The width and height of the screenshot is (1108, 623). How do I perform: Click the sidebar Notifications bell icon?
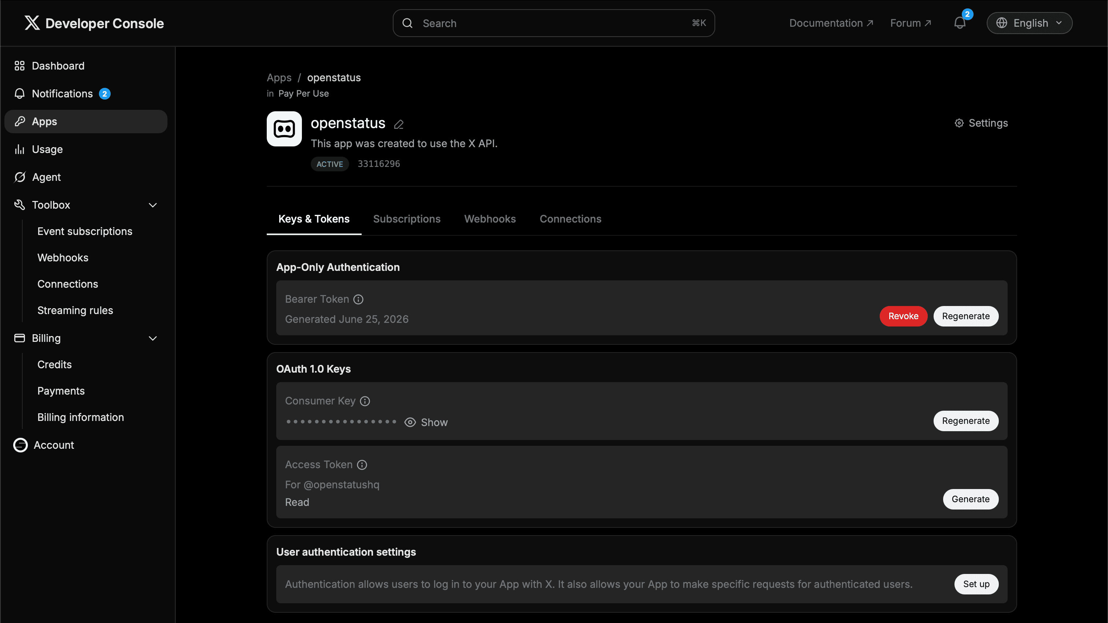(x=19, y=94)
